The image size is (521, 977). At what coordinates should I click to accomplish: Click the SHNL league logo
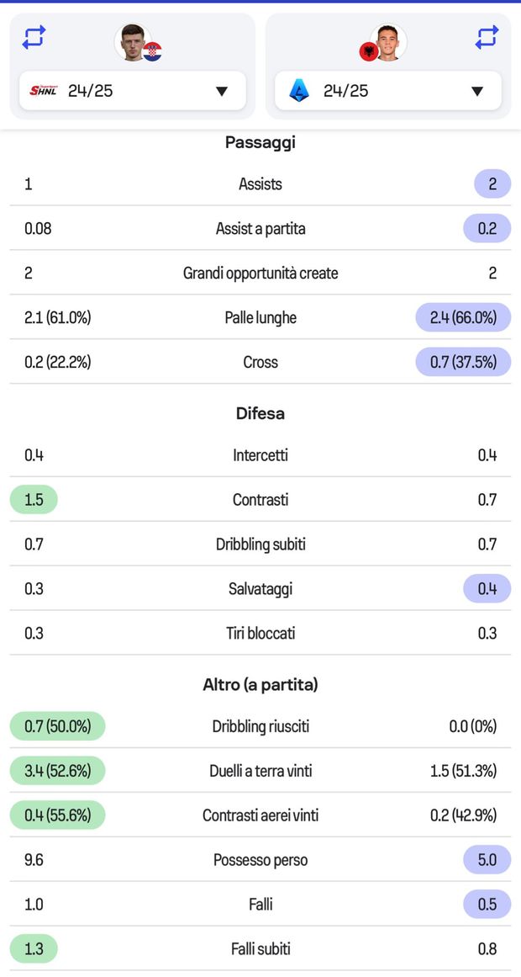tap(43, 91)
